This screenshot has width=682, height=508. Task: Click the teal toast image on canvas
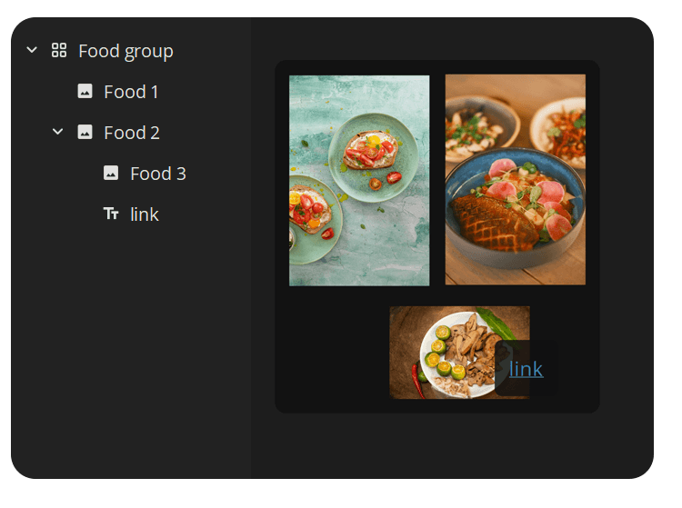359,180
